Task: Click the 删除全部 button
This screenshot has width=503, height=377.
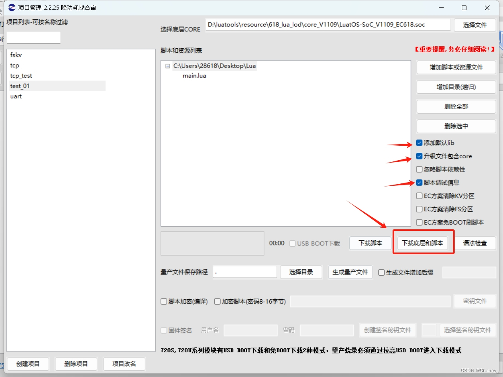Action: click(456, 106)
